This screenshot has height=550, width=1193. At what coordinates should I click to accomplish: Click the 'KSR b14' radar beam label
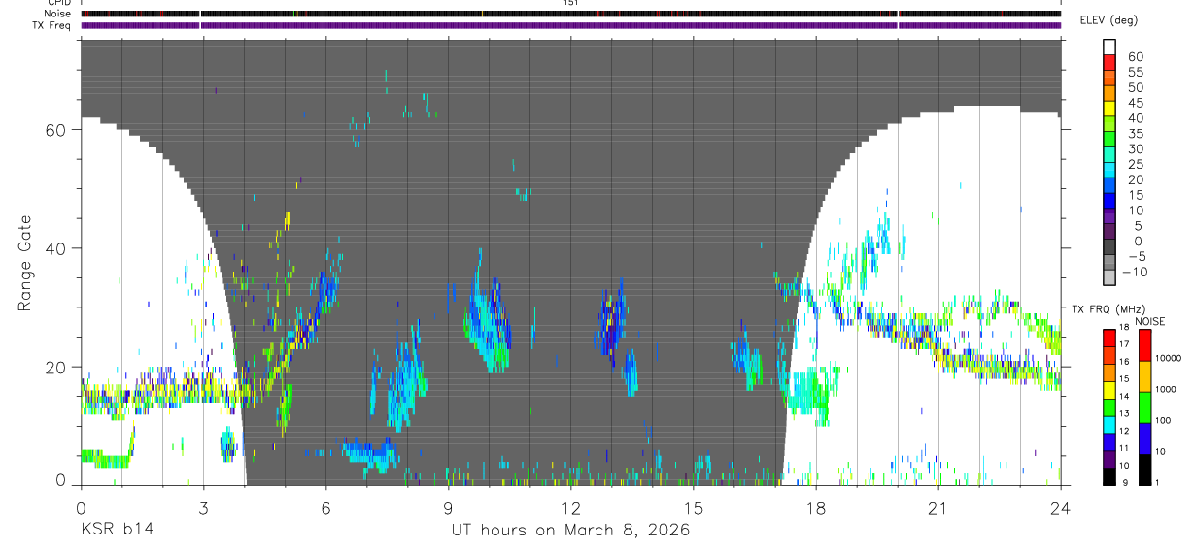117,531
